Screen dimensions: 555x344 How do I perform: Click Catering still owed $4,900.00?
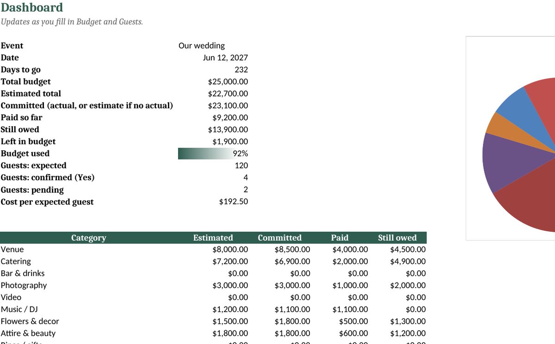click(408, 262)
